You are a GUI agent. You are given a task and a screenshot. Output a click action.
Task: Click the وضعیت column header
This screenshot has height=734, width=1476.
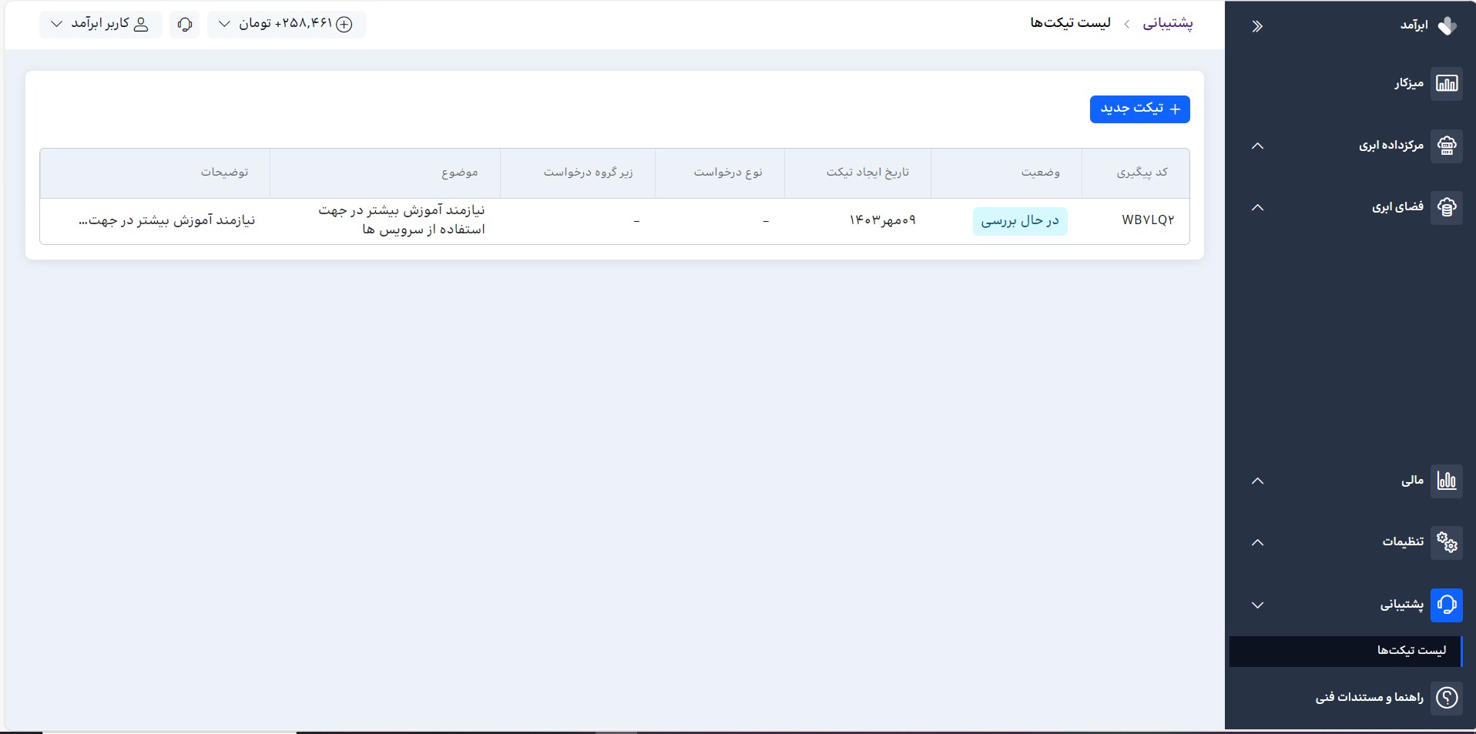coord(1041,173)
